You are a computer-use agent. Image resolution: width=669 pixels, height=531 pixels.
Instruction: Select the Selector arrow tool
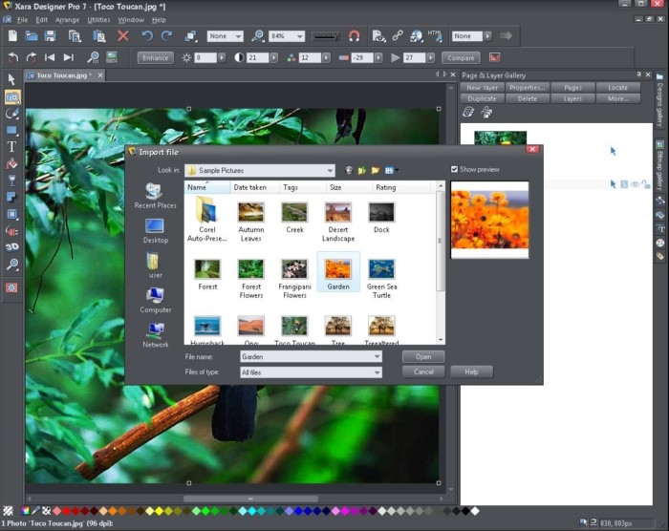(11, 79)
